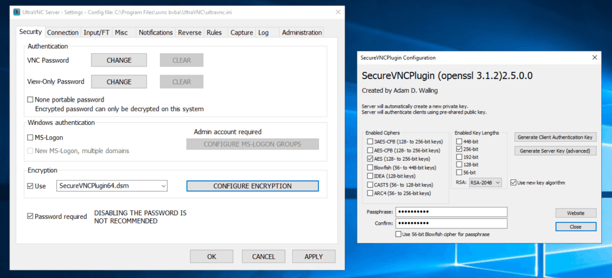Toggle New MS-Logon multiple domains checkbox

click(x=30, y=151)
